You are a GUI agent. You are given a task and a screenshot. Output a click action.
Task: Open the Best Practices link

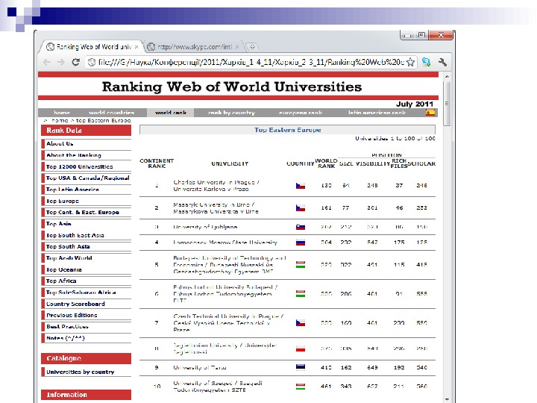(x=67, y=327)
